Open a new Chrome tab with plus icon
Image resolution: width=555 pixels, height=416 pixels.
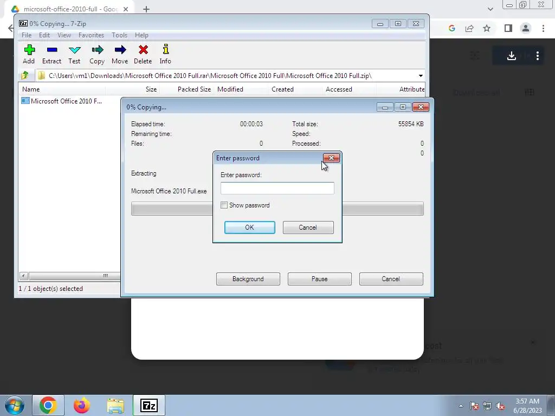pyautogui.click(x=146, y=9)
